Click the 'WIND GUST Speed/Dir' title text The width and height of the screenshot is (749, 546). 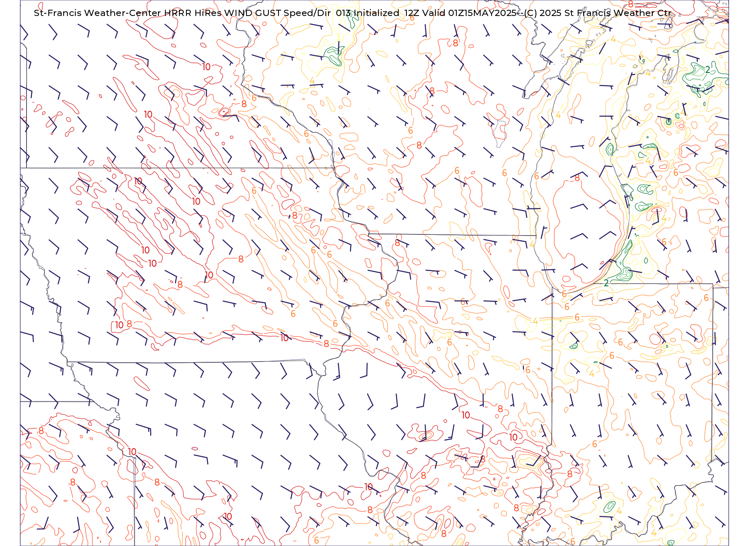(277, 13)
